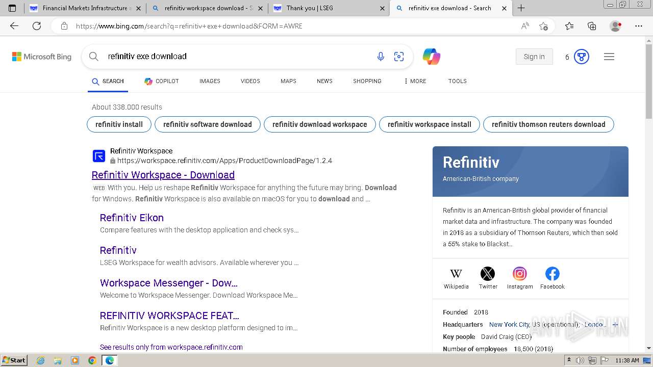Click the browser address bar URL
Screen dimensions: 653x367
pyautogui.click(x=189, y=26)
